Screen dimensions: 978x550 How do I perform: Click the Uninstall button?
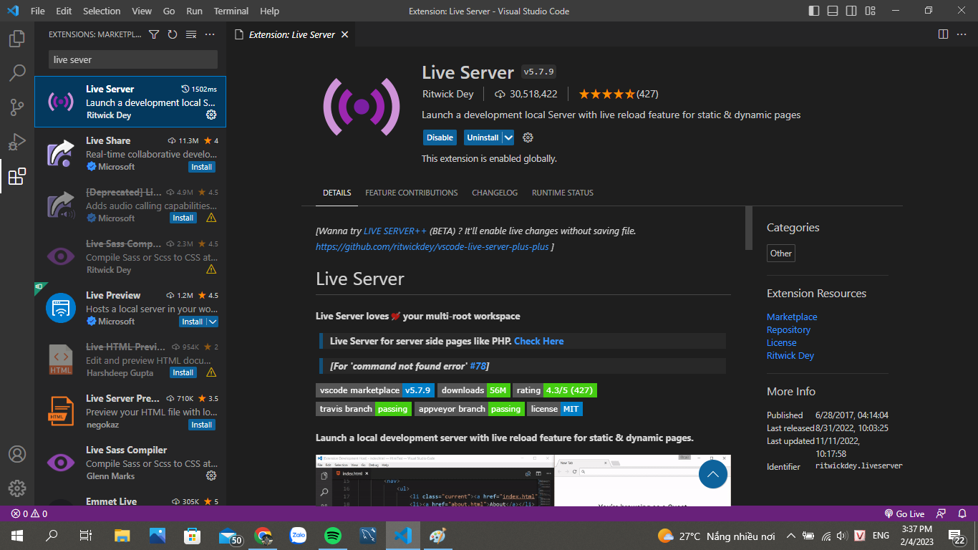pyautogui.click(x=483, y=137)
